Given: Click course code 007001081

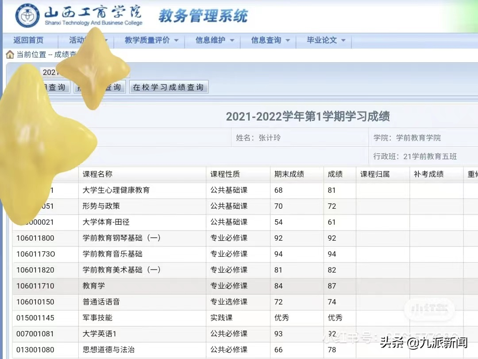Looking at the screenshot, I should (35, 334).
